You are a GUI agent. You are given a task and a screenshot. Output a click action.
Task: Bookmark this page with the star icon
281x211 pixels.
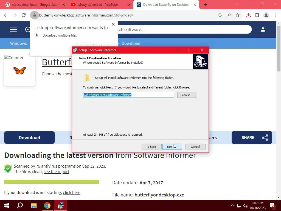point(238,15)
